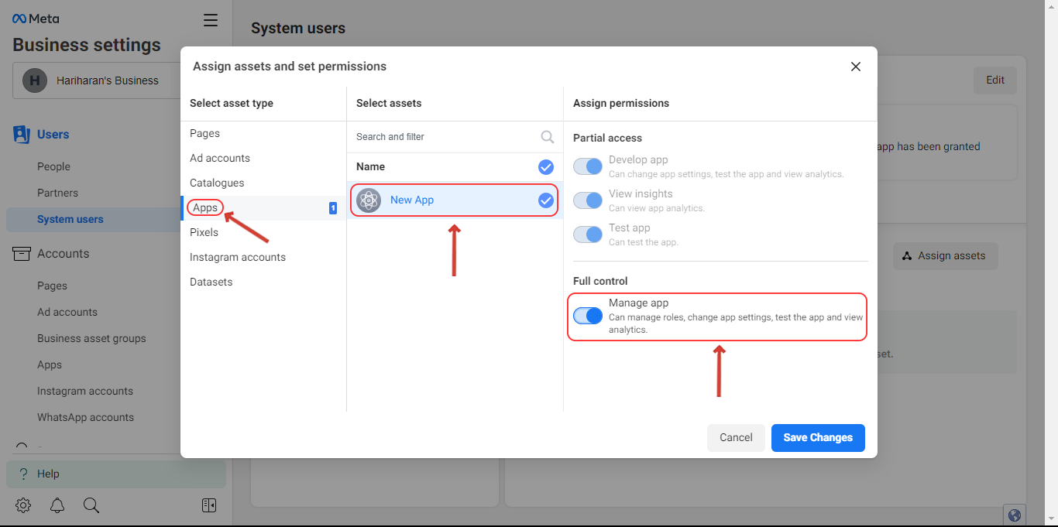The width and height of the screenshot is (1058, 527).
Task: Open sidebar Apps under Accounts
Action: coord(50,364)
